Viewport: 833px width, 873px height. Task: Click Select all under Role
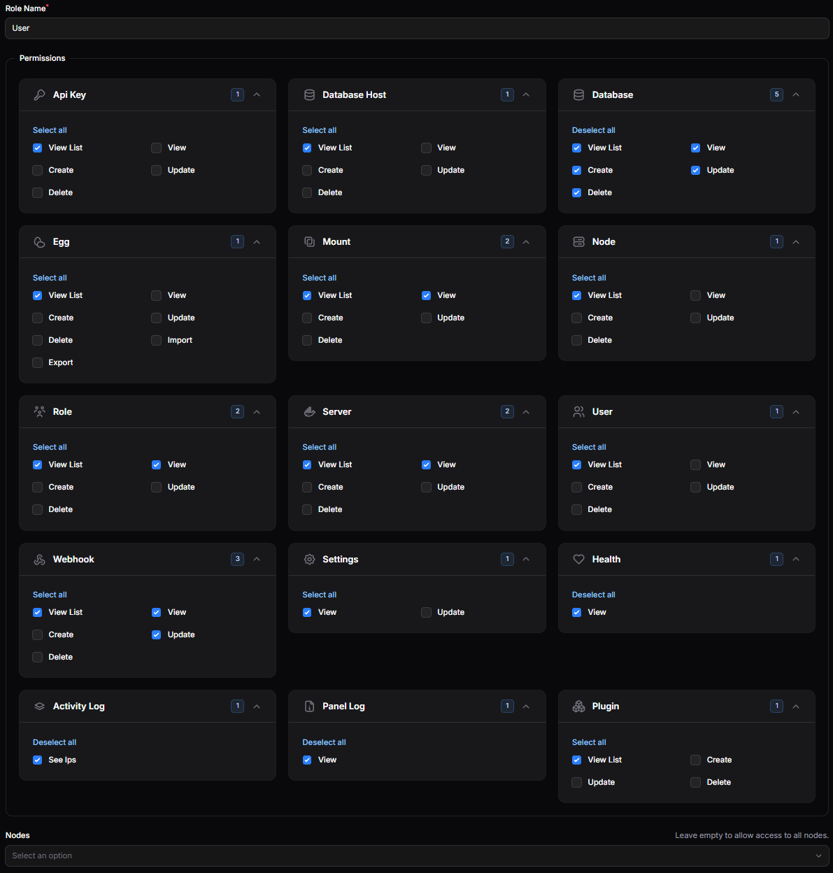[50, 448]
